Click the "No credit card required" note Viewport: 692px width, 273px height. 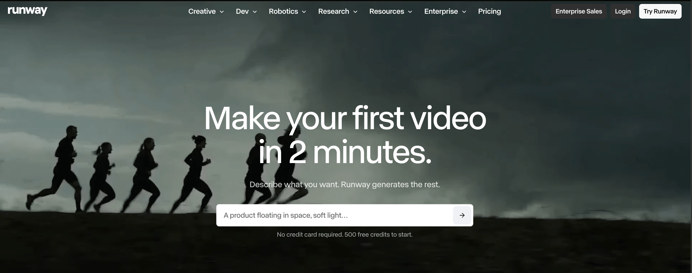coord(344,235)
